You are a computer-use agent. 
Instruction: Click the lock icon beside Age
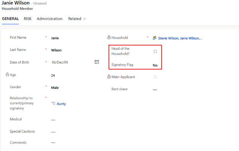click(x=7, y=75)
